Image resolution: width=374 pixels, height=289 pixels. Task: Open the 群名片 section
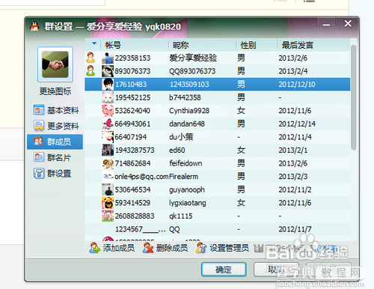[x=52, y=157]
